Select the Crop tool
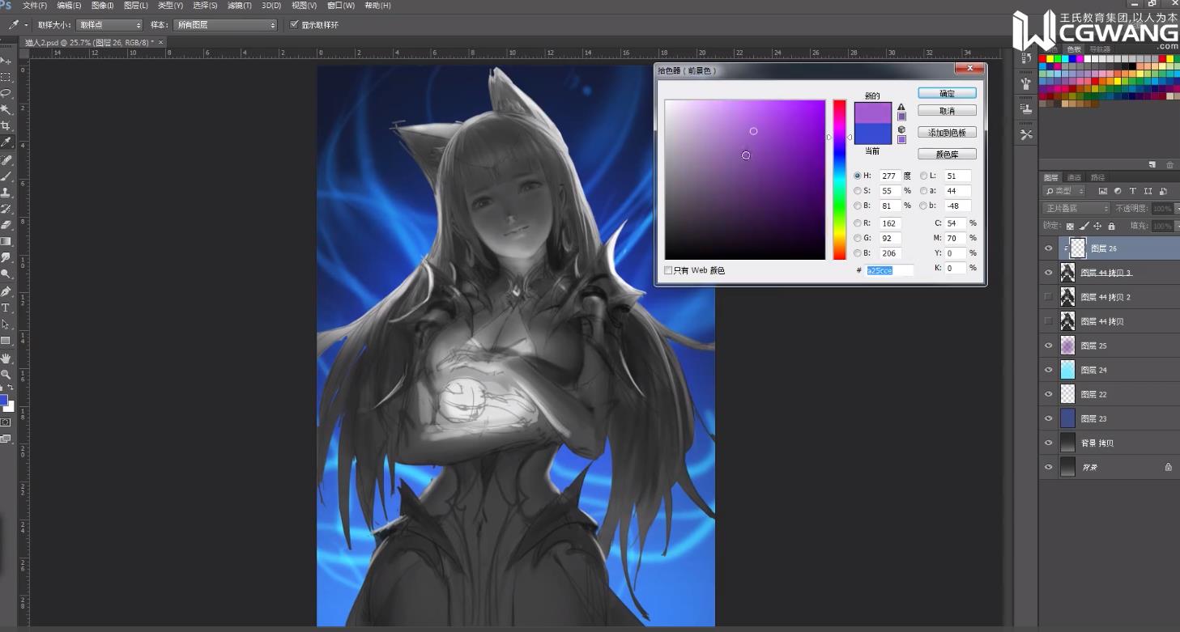Viewport: 1180px width, 632px height. (6, 126)
